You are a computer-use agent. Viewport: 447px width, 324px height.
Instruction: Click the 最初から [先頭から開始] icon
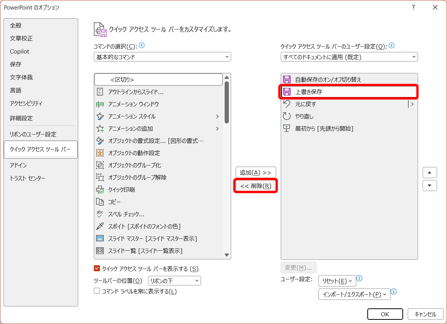coord(286,128)
